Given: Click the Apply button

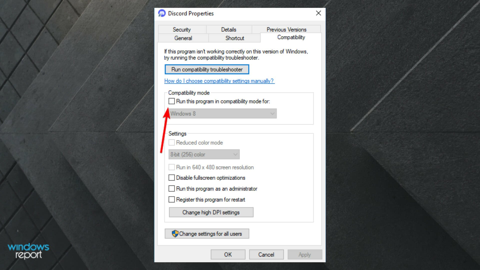Looking at the screenshot, I should [304, 254].
